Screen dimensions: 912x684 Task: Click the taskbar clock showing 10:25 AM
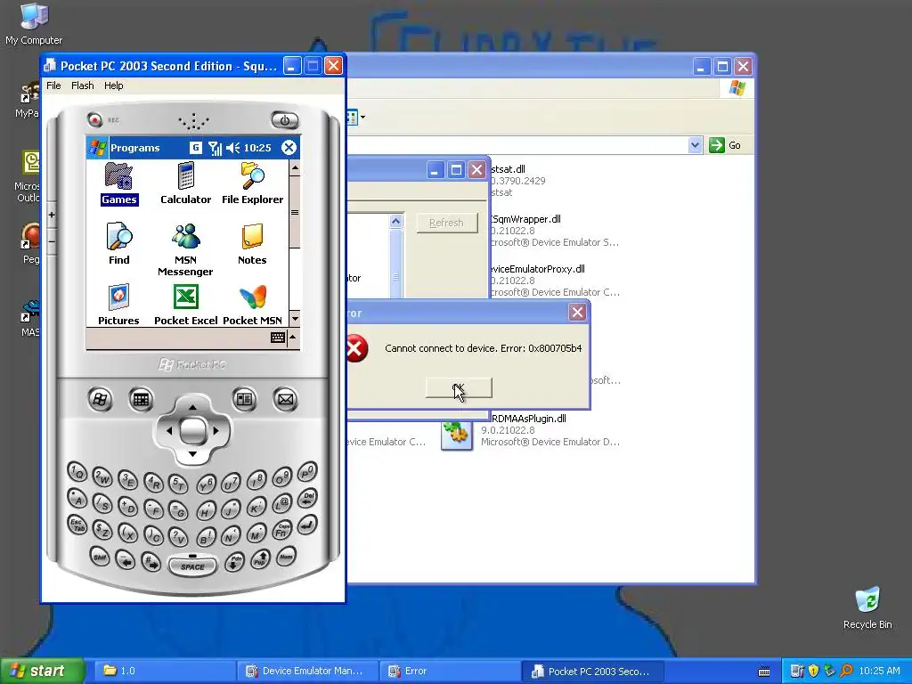[x=879, y=672]
